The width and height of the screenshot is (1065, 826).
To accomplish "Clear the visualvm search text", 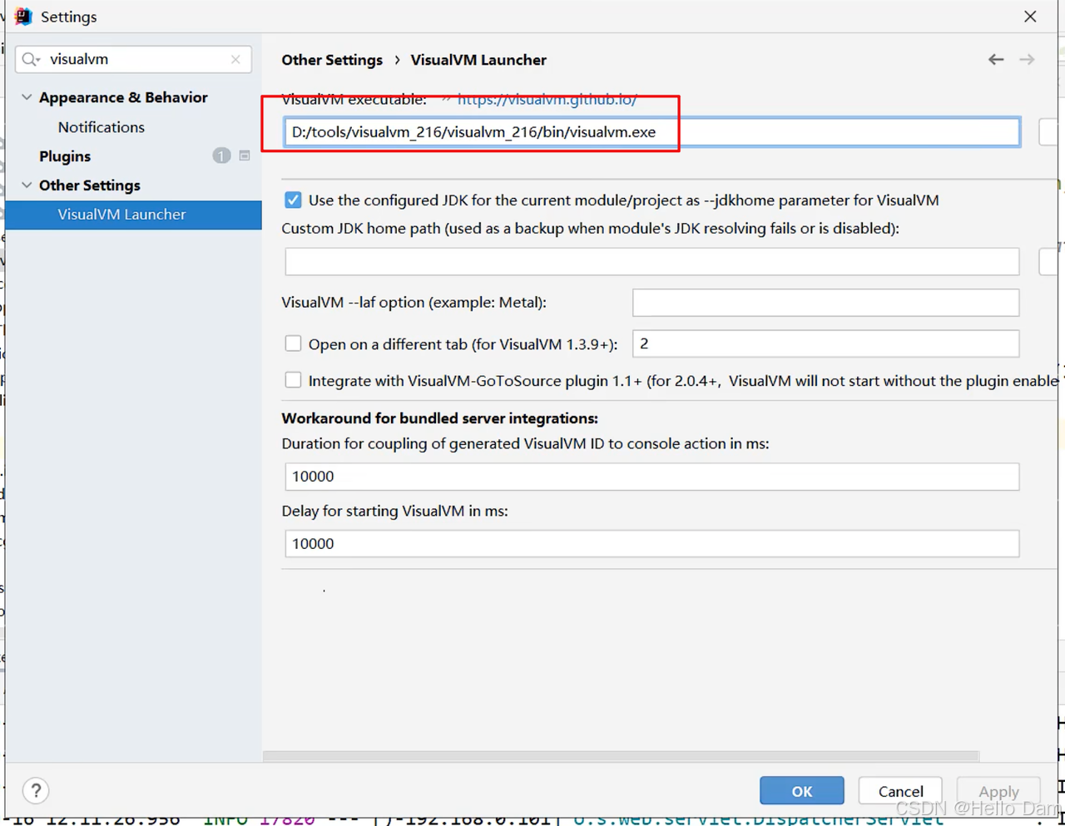I will (x=235, y=59).
